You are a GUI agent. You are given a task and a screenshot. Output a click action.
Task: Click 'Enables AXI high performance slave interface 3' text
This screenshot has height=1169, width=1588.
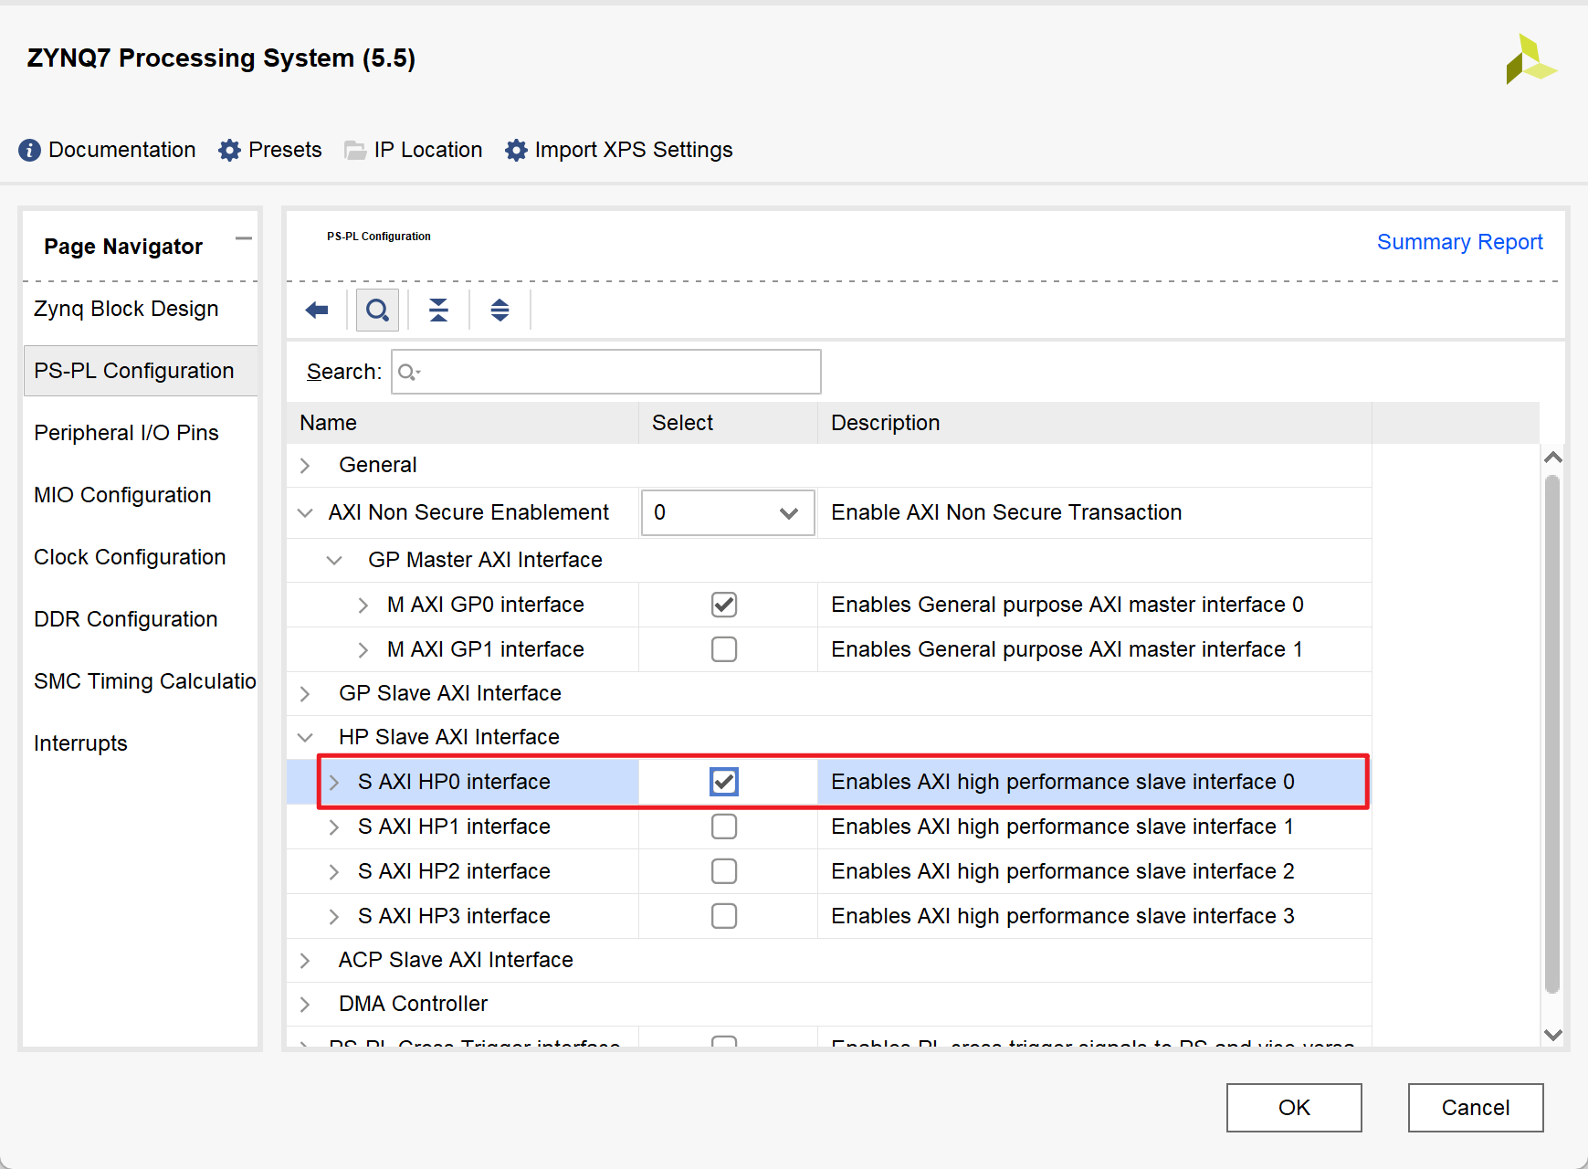pos(1063,916)
